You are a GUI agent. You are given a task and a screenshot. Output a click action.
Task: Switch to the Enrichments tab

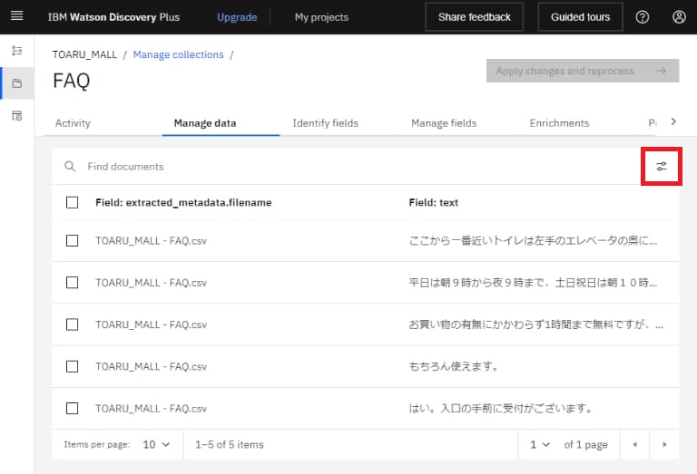[x=559, y=123]
